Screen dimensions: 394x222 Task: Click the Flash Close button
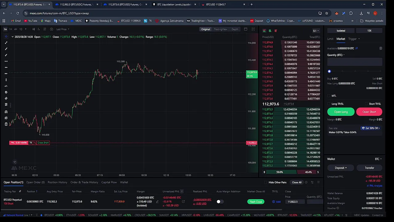coord(256,202)
